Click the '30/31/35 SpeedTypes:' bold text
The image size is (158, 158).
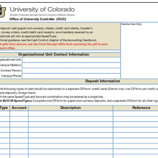click(x=17, y=101)
